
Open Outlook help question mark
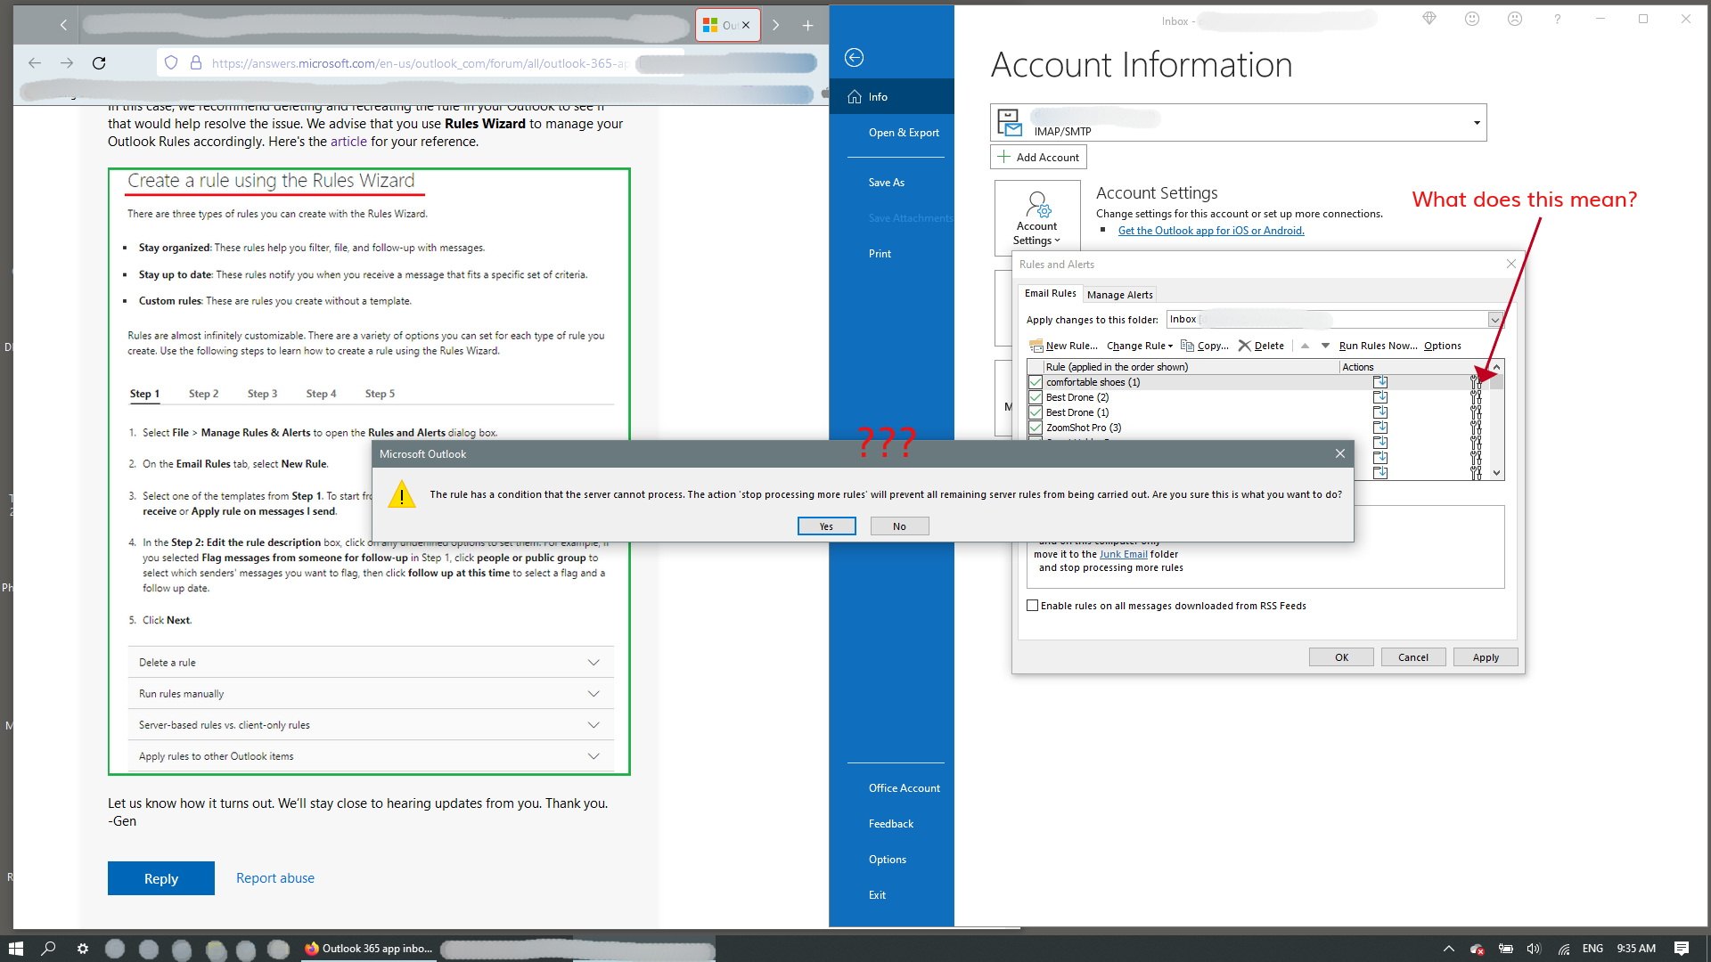click(x=1558, y=19)
